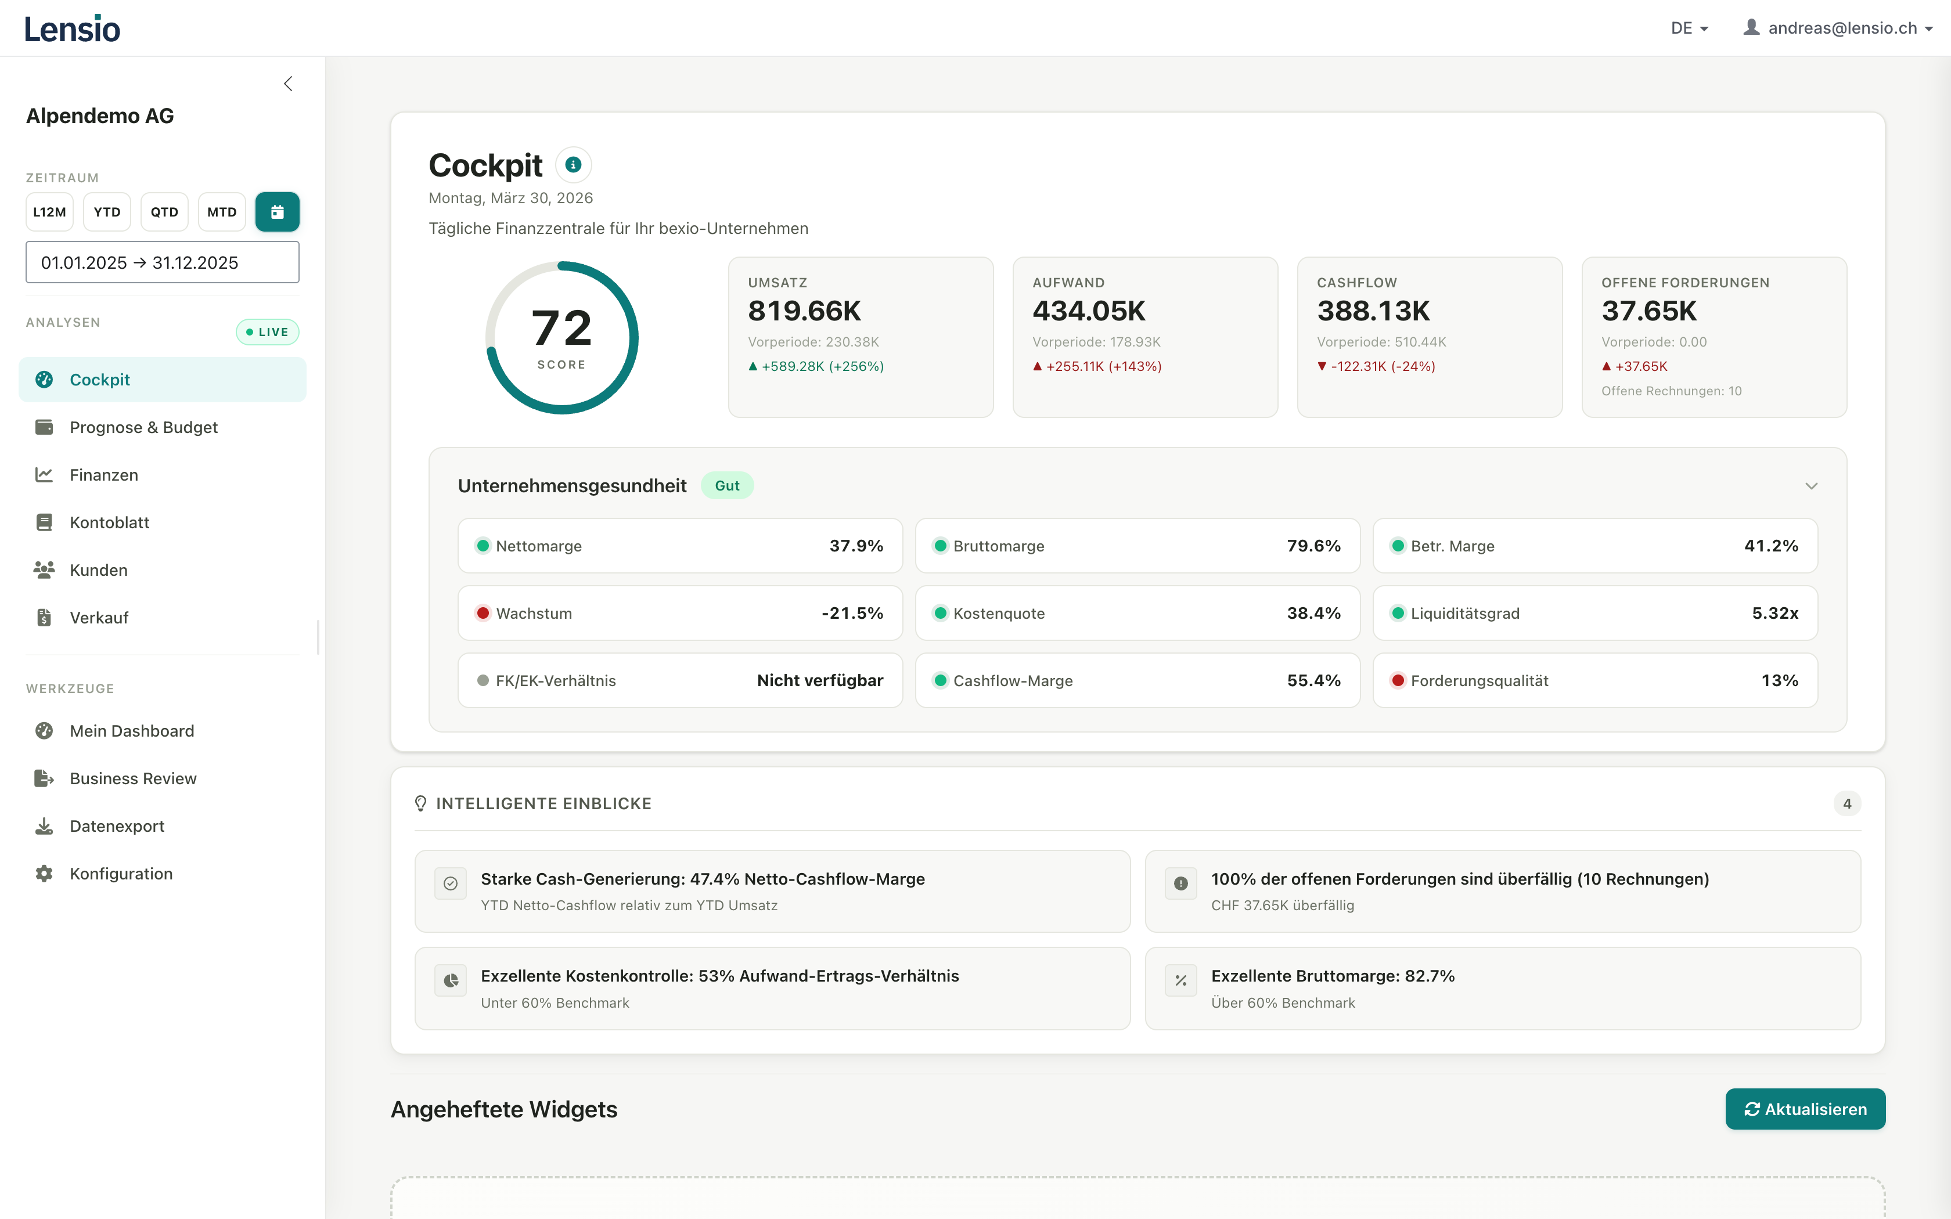Open Mein Dashboard
The width and height of the screenshot is (1951, 1219).
[x=131, y=730]
